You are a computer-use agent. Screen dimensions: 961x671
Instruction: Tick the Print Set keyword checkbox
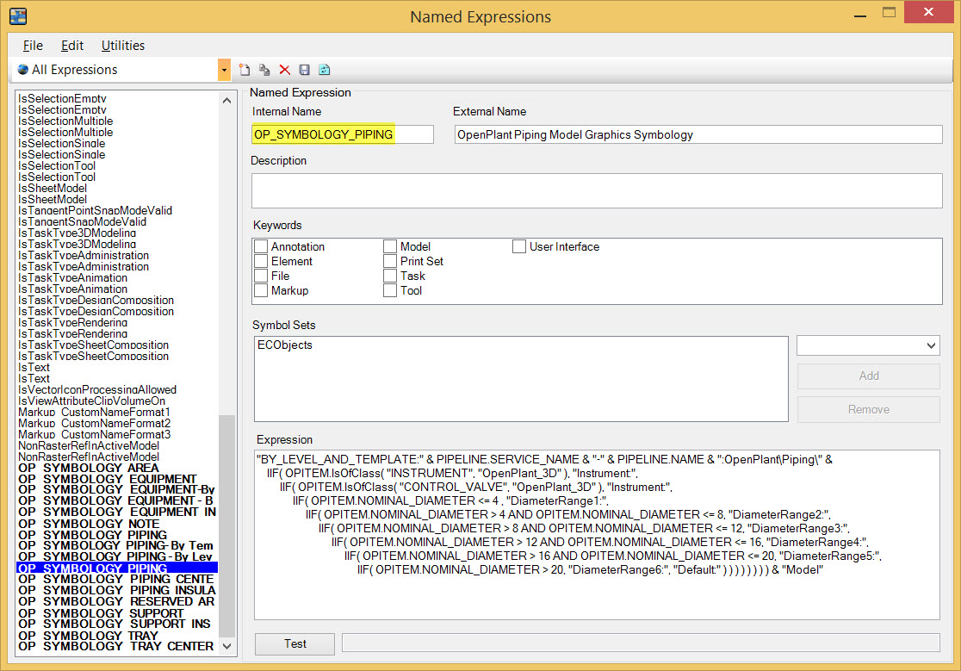pyautogui.click(x=390, y=261)
